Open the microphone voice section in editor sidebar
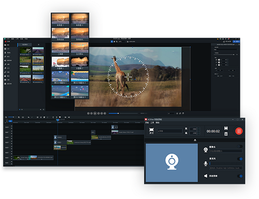The width and height of the screenshot is (259, 199). pos(7,53)
